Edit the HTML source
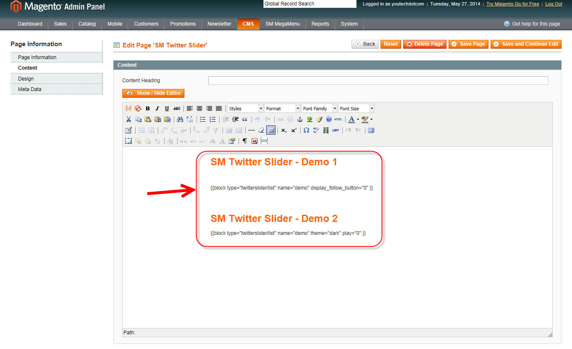The width and height of the screenshot is (572, 349). point(338,119)
